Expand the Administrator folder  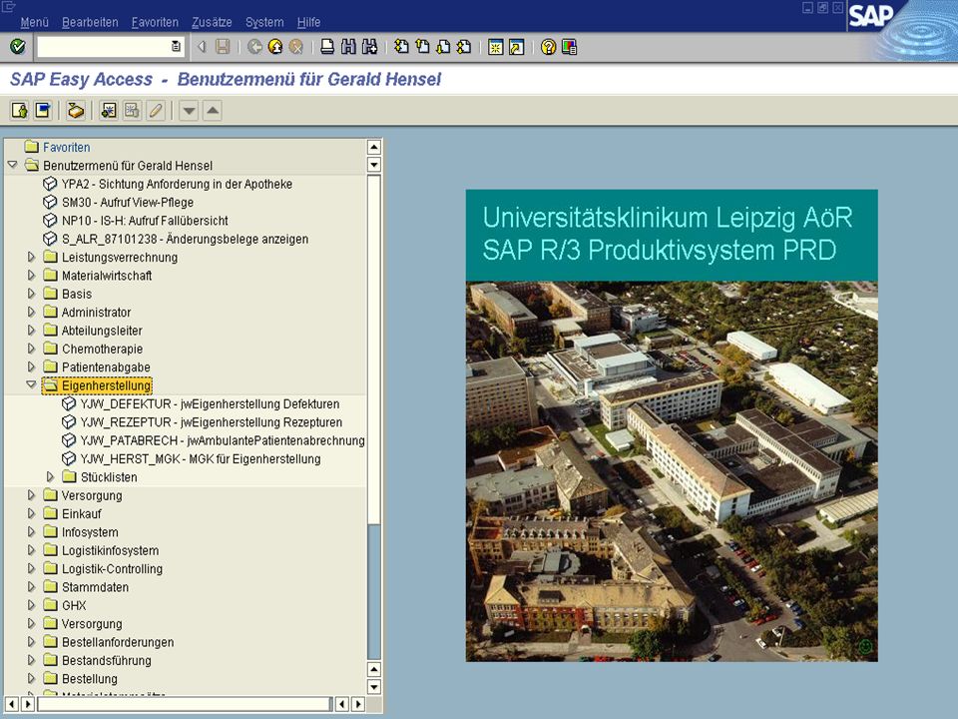pyautogui.click(x=31, y=312)
